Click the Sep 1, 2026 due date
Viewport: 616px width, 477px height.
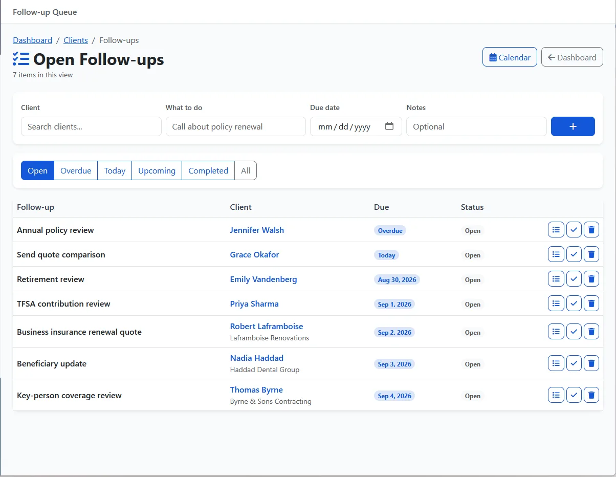tap(394, 304)
